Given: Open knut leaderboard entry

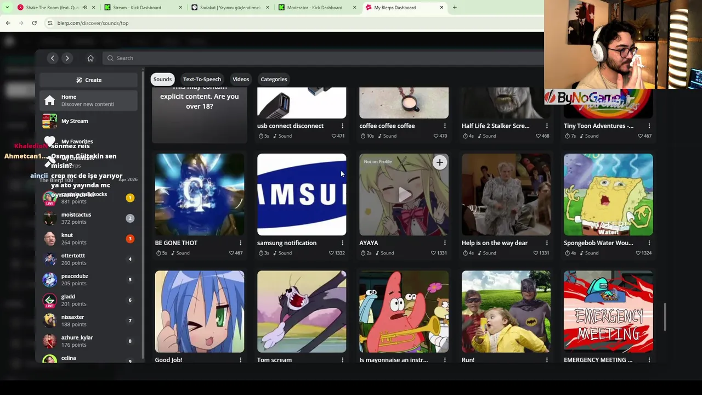Looking at the screenshot, I should [88, 239].
